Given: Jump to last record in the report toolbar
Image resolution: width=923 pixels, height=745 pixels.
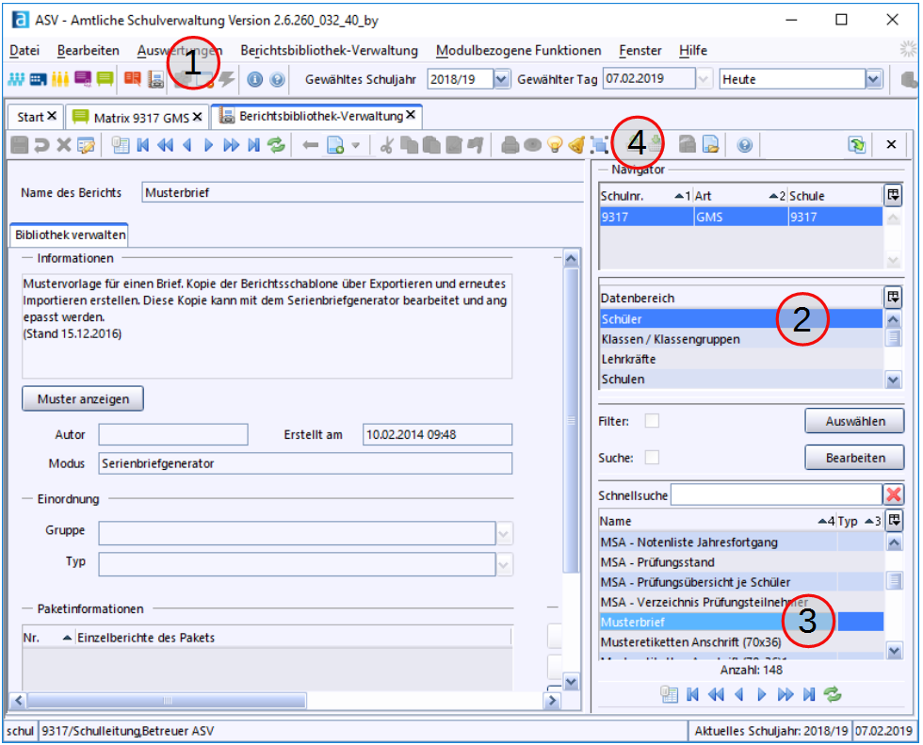Looking at the screenshot, I should coord(253,145).
